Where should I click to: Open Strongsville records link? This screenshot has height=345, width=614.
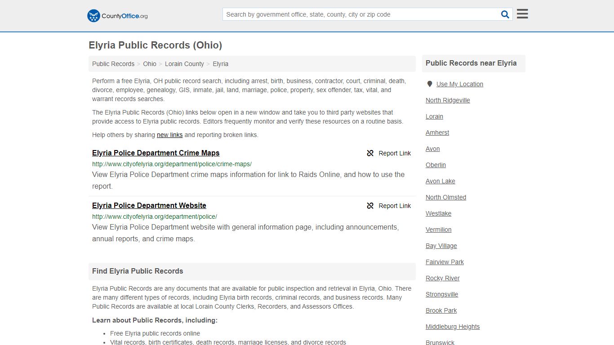tap(442, 294)
